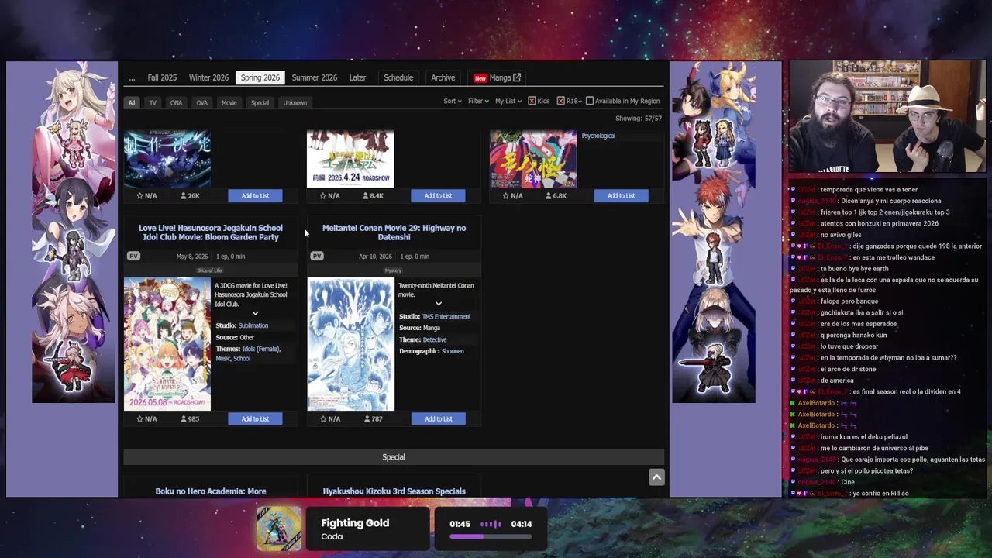
Task: Click the star icon beside the 26K card
Action: (139, 196)
